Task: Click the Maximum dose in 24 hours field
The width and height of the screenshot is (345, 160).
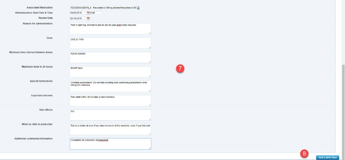Action: (x=110, y=72)
